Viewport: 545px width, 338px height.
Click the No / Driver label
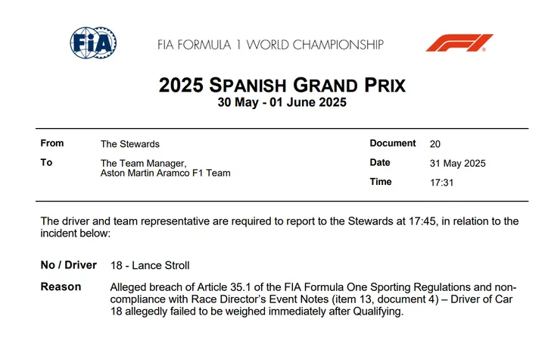coord(69,265)
